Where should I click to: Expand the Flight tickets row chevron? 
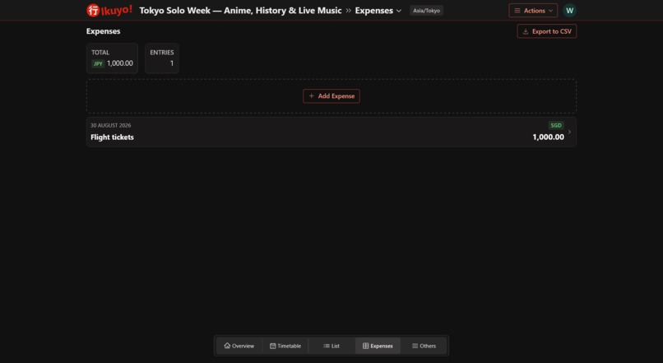tap(569, 132)
